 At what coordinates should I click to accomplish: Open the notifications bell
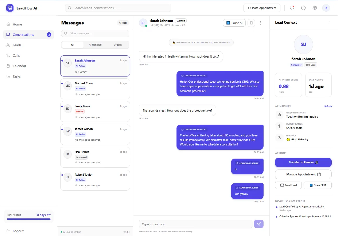tap(292, 8)
